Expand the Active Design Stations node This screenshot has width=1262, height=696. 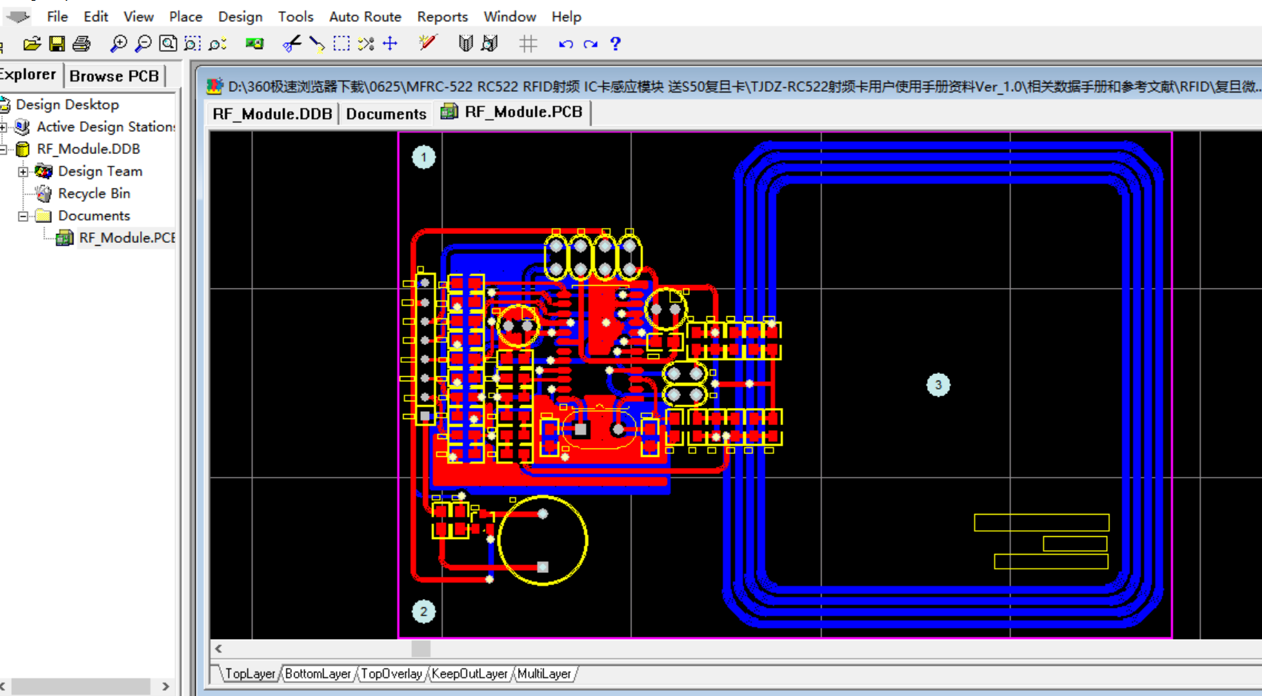3,127
